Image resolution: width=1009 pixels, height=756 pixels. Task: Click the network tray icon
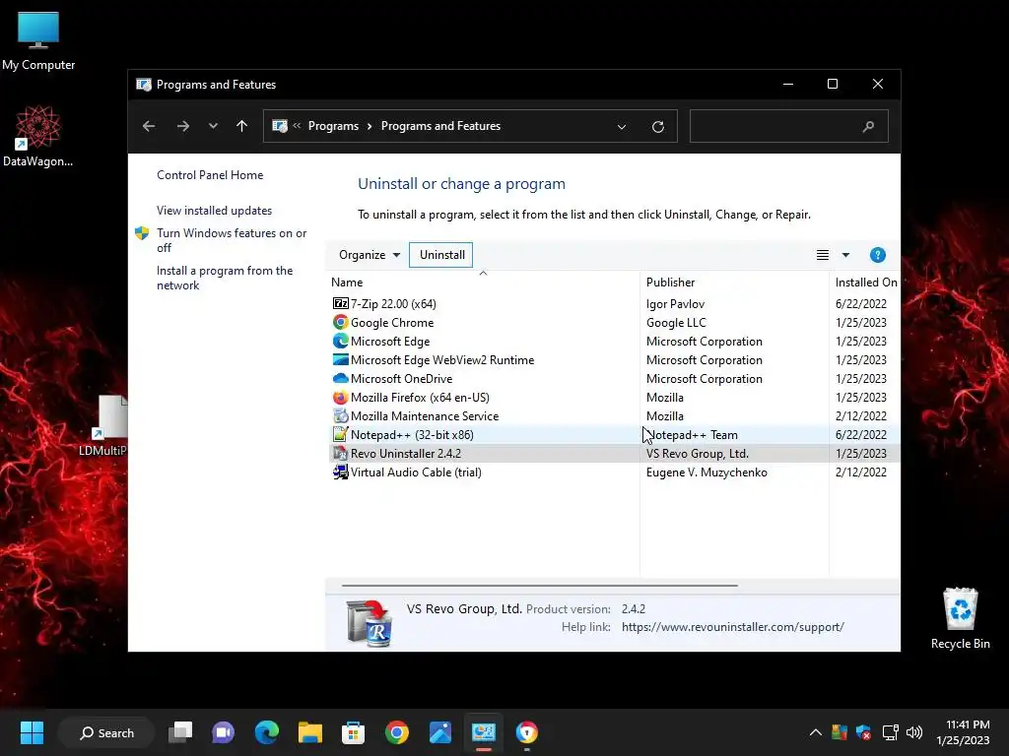[x=890, y=732]
